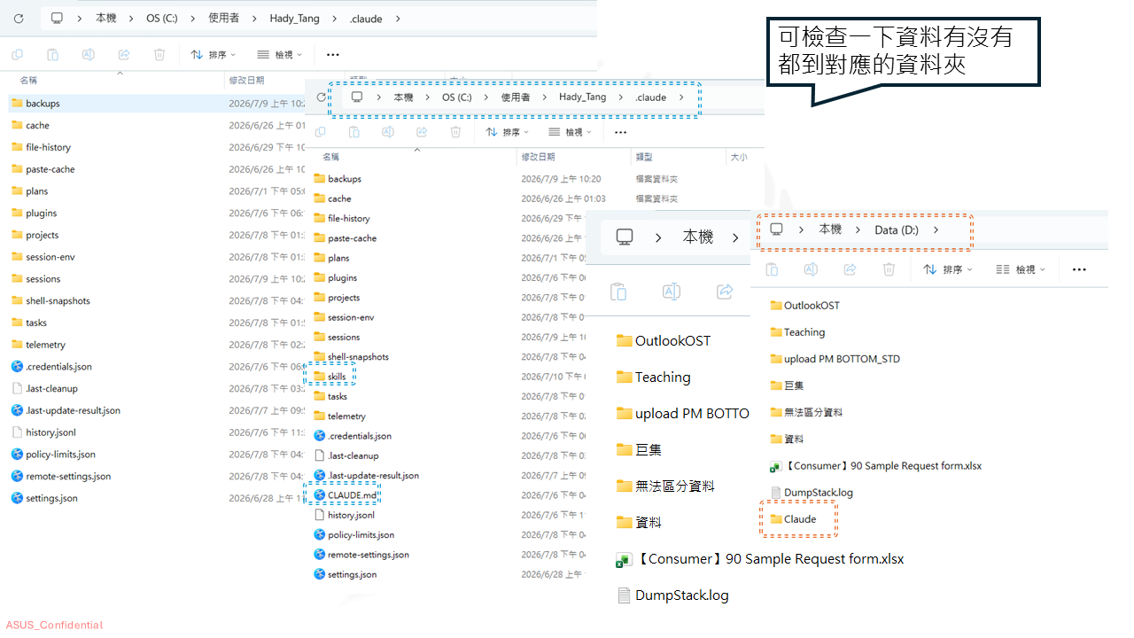
Task: Select the skills folder
Action: pyautogui.click(x=330, y=377)
